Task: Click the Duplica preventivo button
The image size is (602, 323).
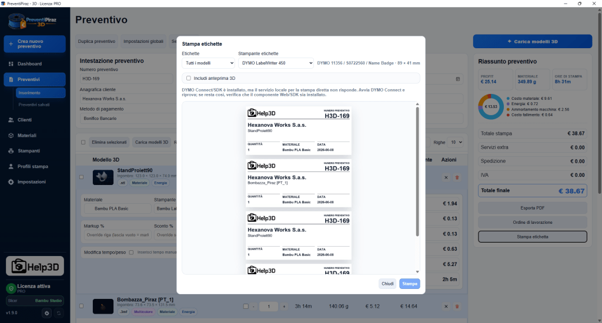Action: 96,42
